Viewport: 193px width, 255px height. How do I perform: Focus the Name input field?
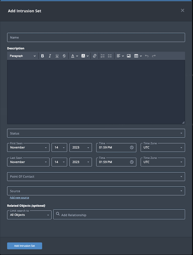coord(96,37)
